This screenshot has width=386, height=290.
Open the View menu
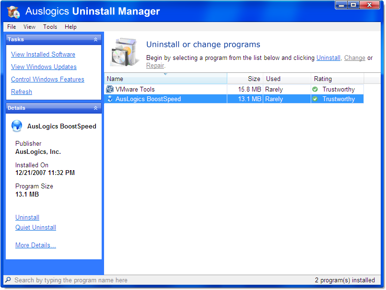pos(29,26)
